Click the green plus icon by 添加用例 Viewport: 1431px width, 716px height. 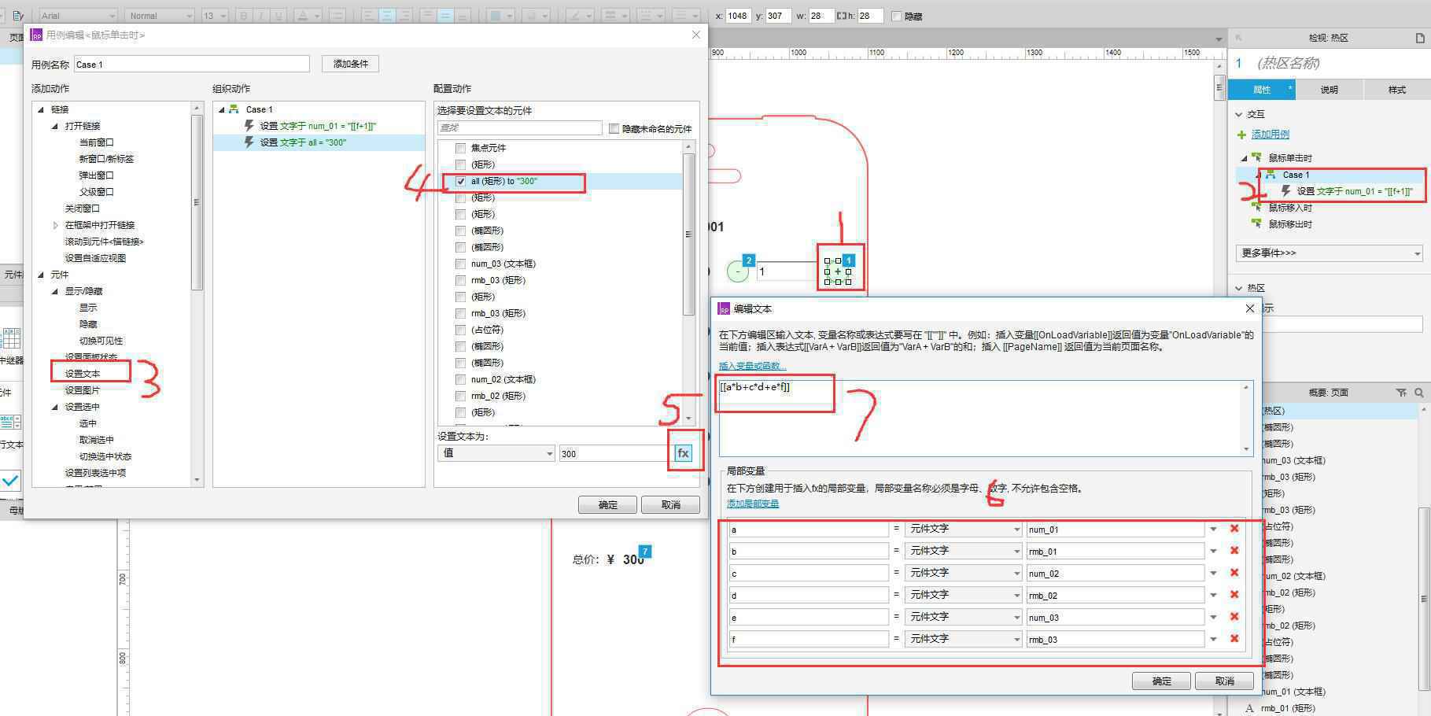point(1242,135)
